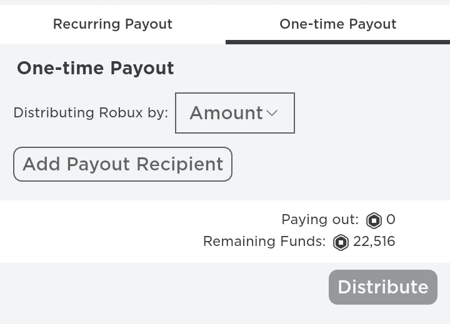Select the One-time Payout tab
Image resolution: width=450 pixels, height=324 pixels.
point(337,24)
